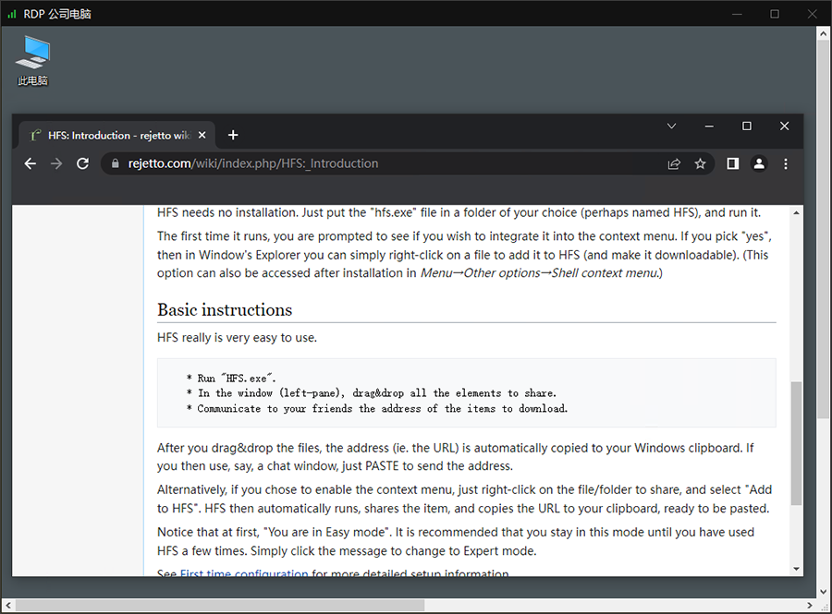The image size is (832, 614).
Task: Bookmark the page with the star icon
Action: [x=701, y=163]
